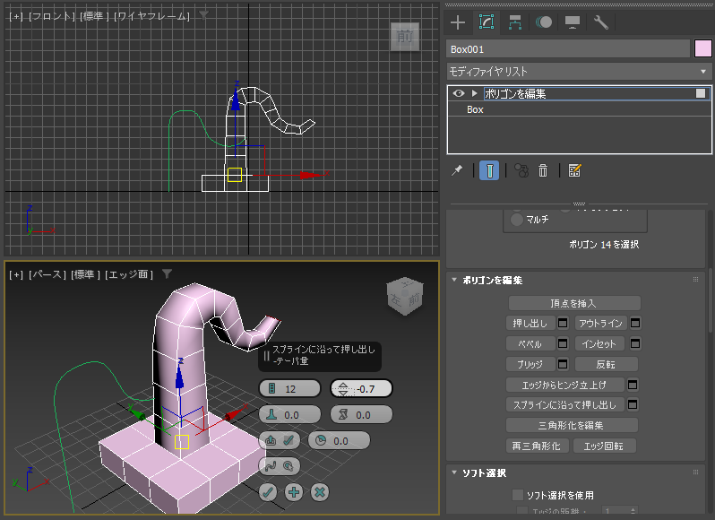The height and width of the screenshot is (520, 715).
Task: Expand the ポリゴンを編集 modifier sub-objects
Action: pos(475,93)
